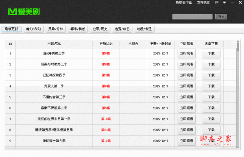The height and width of the screenshot is (157, 244).
Task: Click 立即观看 for 神秘博士第九季
Action: click(187, 141)
